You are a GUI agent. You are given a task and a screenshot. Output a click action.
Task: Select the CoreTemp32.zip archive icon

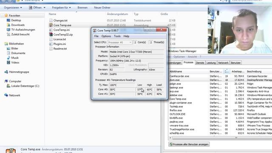(x=51, y=34)
